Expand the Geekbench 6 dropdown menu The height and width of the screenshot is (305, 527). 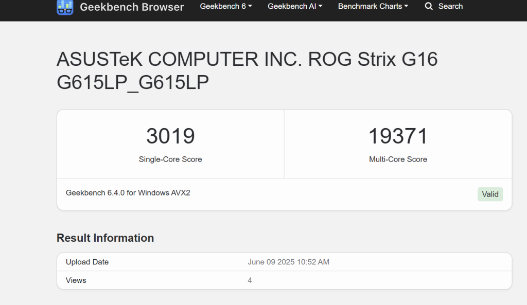pos(225,6)
